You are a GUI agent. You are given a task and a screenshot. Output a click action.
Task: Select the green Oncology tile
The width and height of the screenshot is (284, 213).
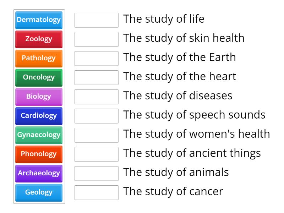coord(39,77)
